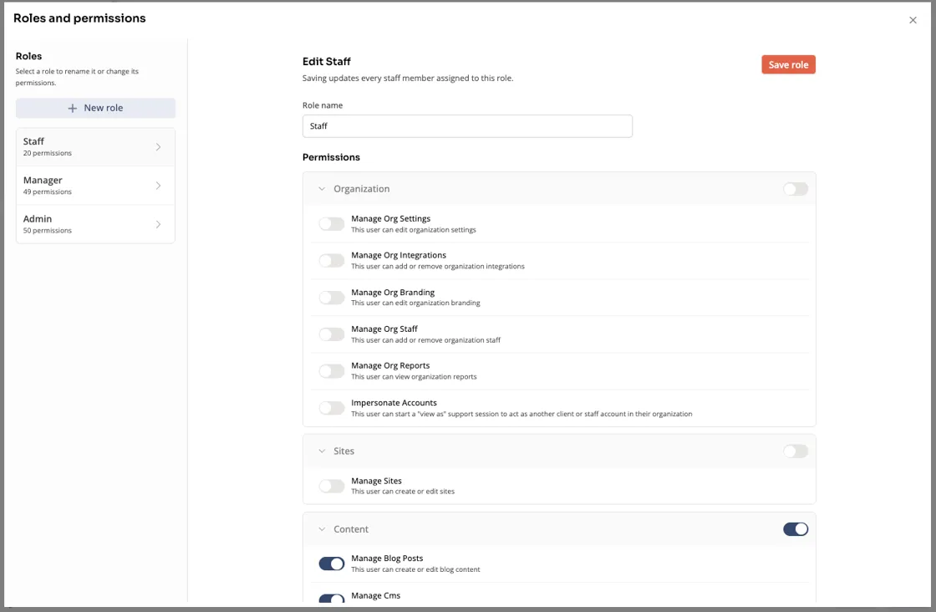Image resolution: width=936 pixels, height=612 pixels.
Task: Click the Organization section title
Action: (361, 189)
